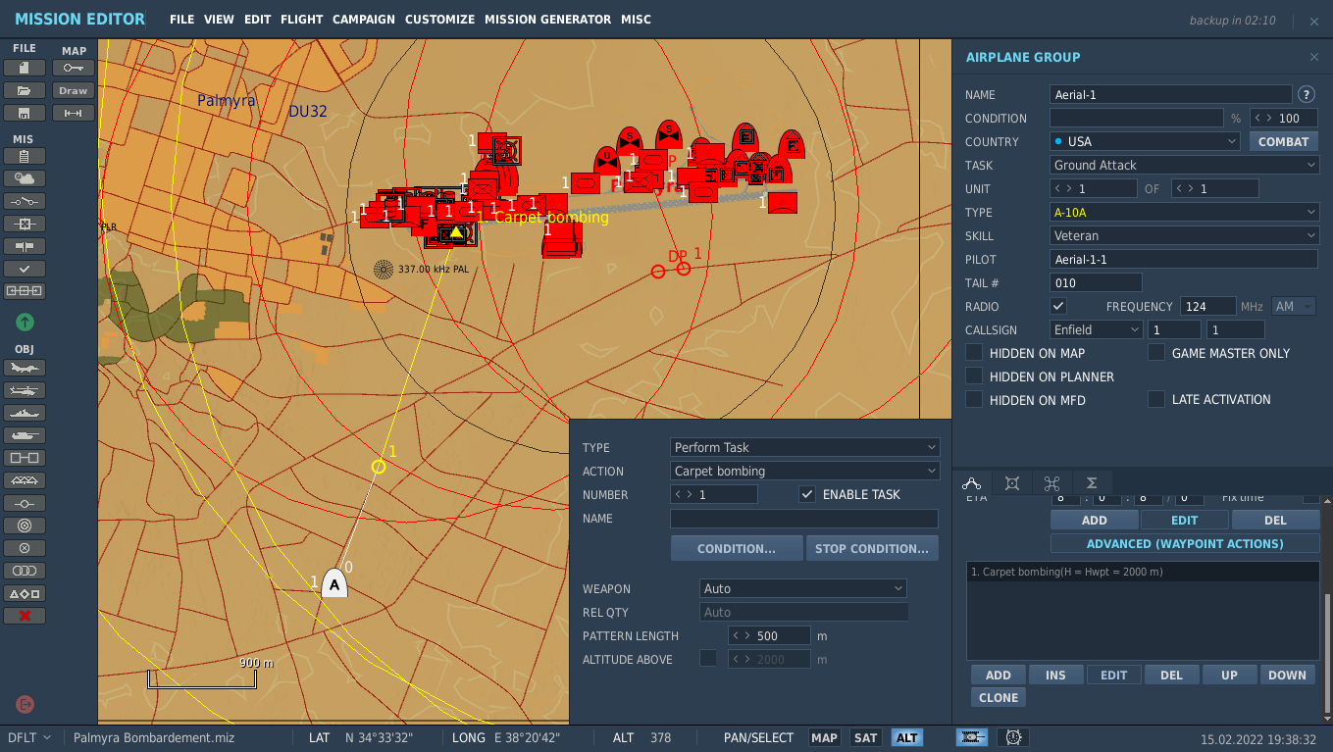Click the open mission folder icon
The image size is (1333, 752).
coord(25,90)
